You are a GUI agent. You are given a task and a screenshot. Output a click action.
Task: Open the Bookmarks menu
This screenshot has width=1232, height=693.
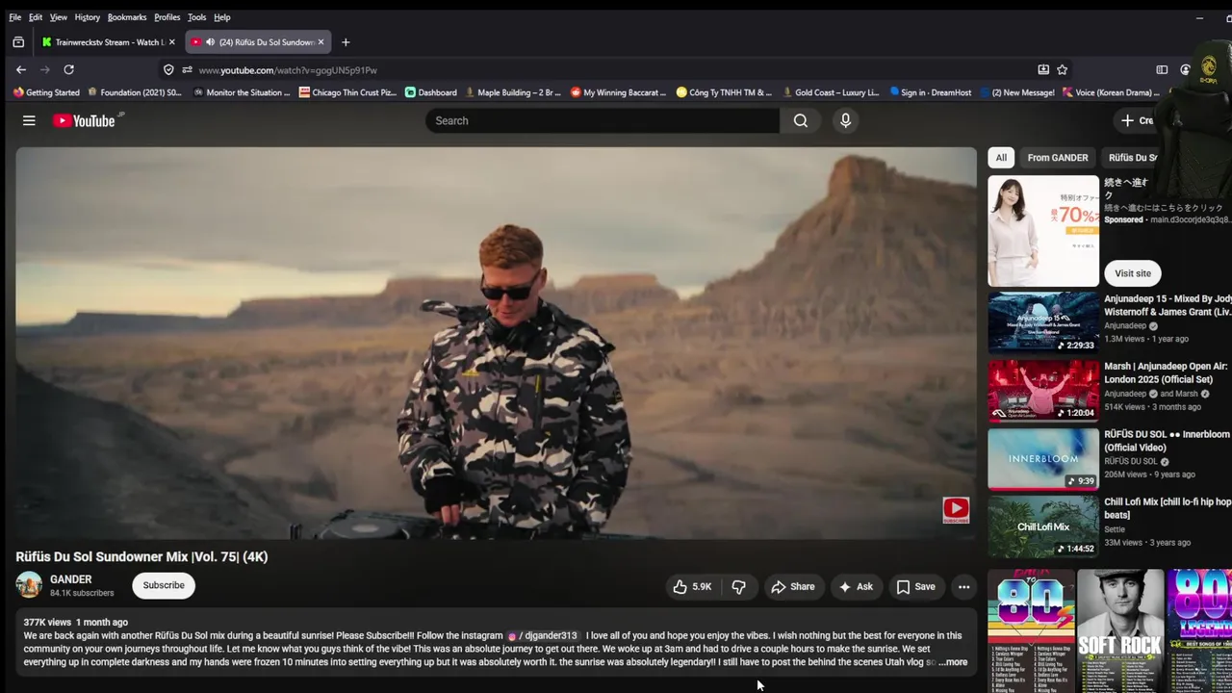click(x=127, y=17)
